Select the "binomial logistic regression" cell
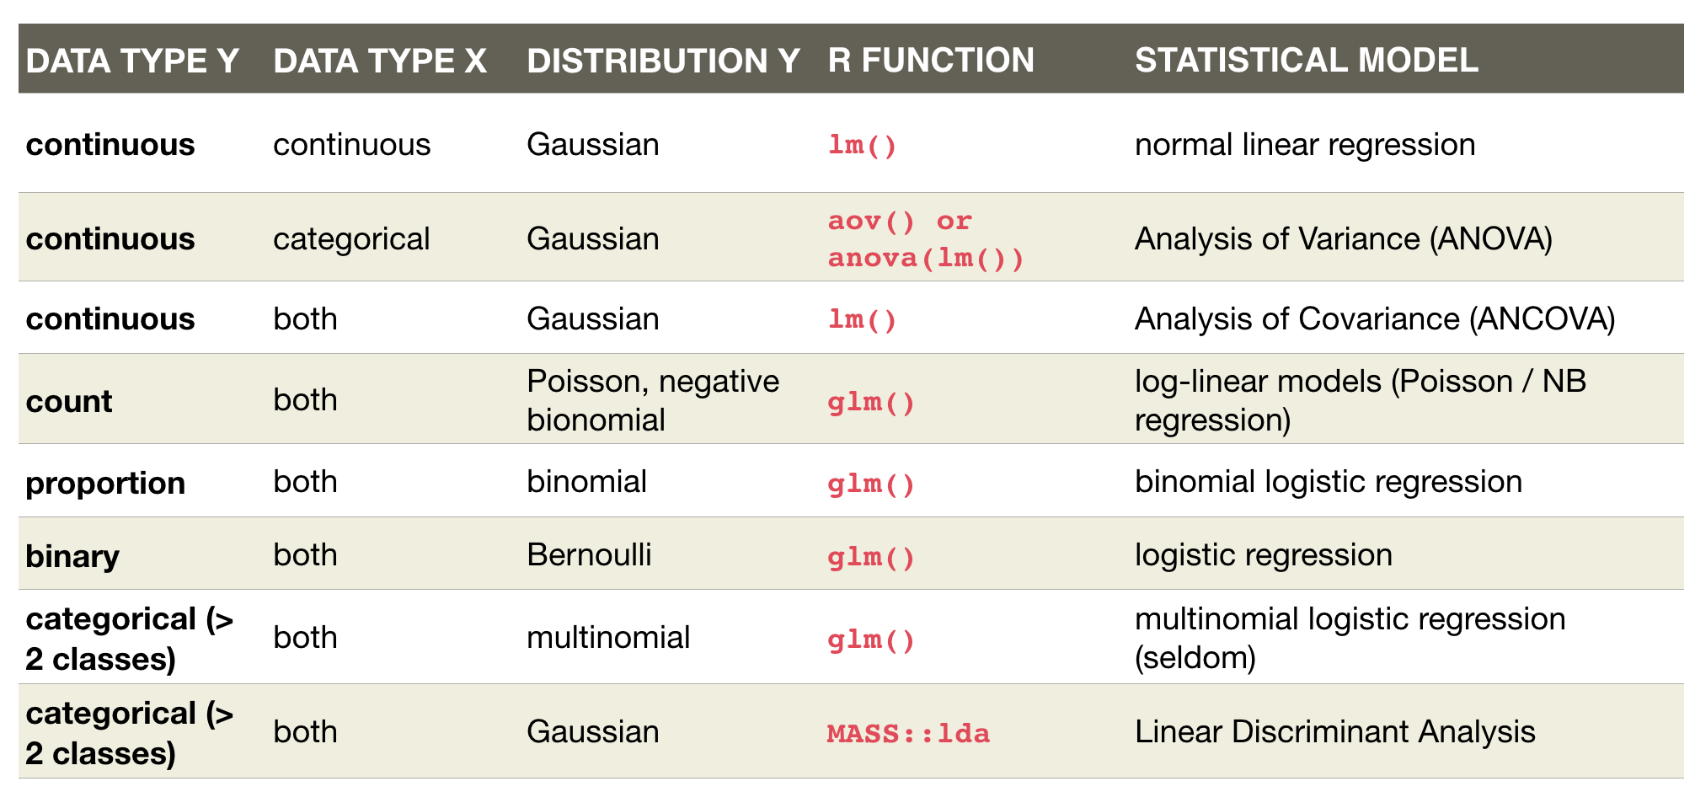The height and width of the screenshot is (792, 1695). pos(1328,482)
